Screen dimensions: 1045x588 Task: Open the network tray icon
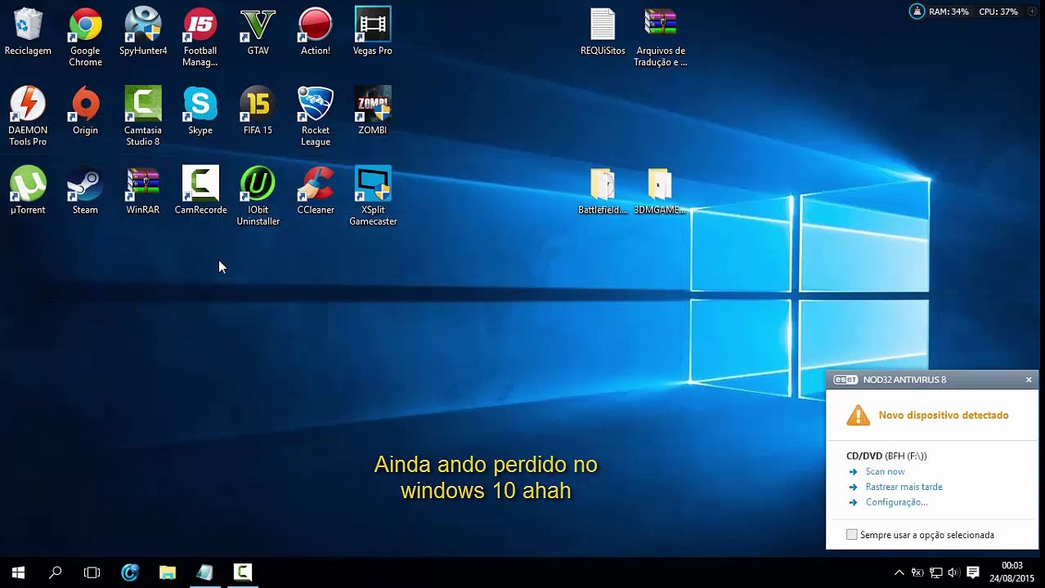point(935,572)
